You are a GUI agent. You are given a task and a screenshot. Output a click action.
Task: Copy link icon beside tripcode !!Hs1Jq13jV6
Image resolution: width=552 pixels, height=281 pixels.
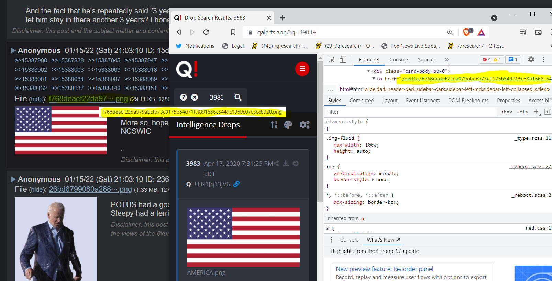point(236,184)
